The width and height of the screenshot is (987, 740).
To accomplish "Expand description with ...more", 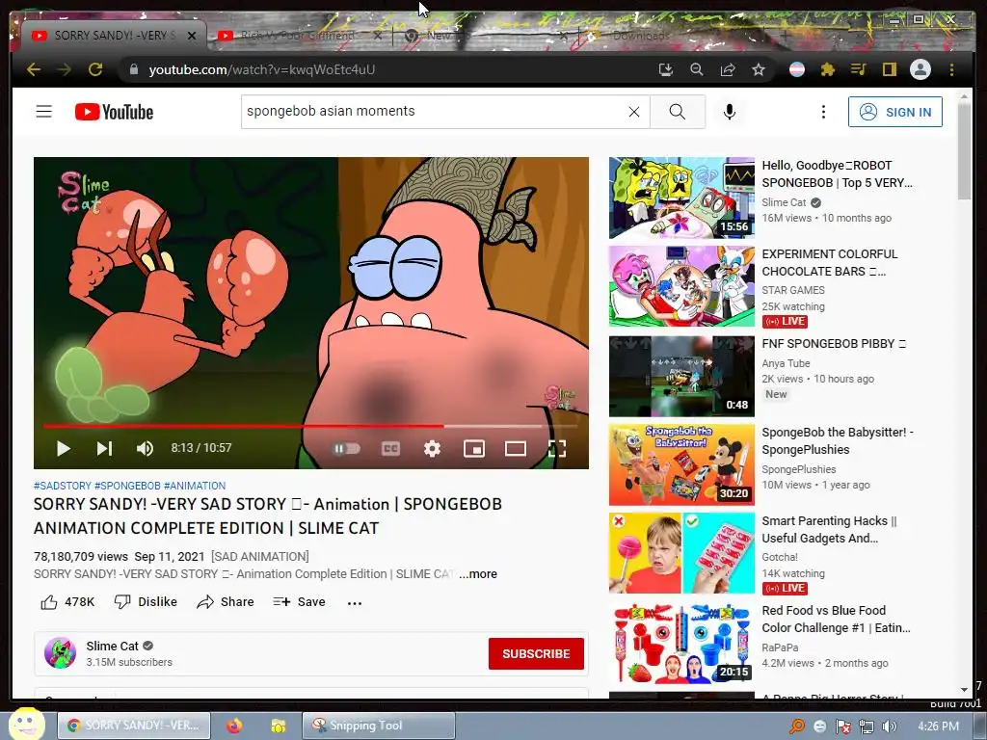I will 478,574.
